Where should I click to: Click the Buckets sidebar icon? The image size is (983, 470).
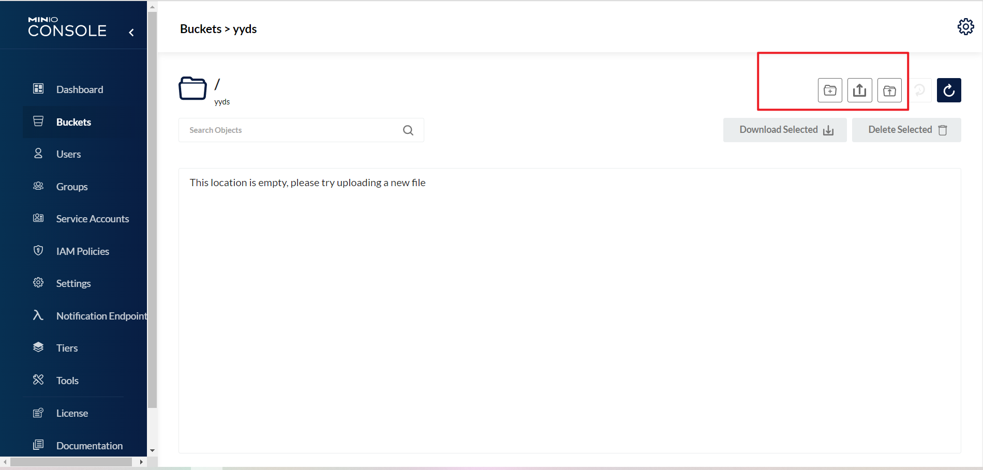coord(38,121)
